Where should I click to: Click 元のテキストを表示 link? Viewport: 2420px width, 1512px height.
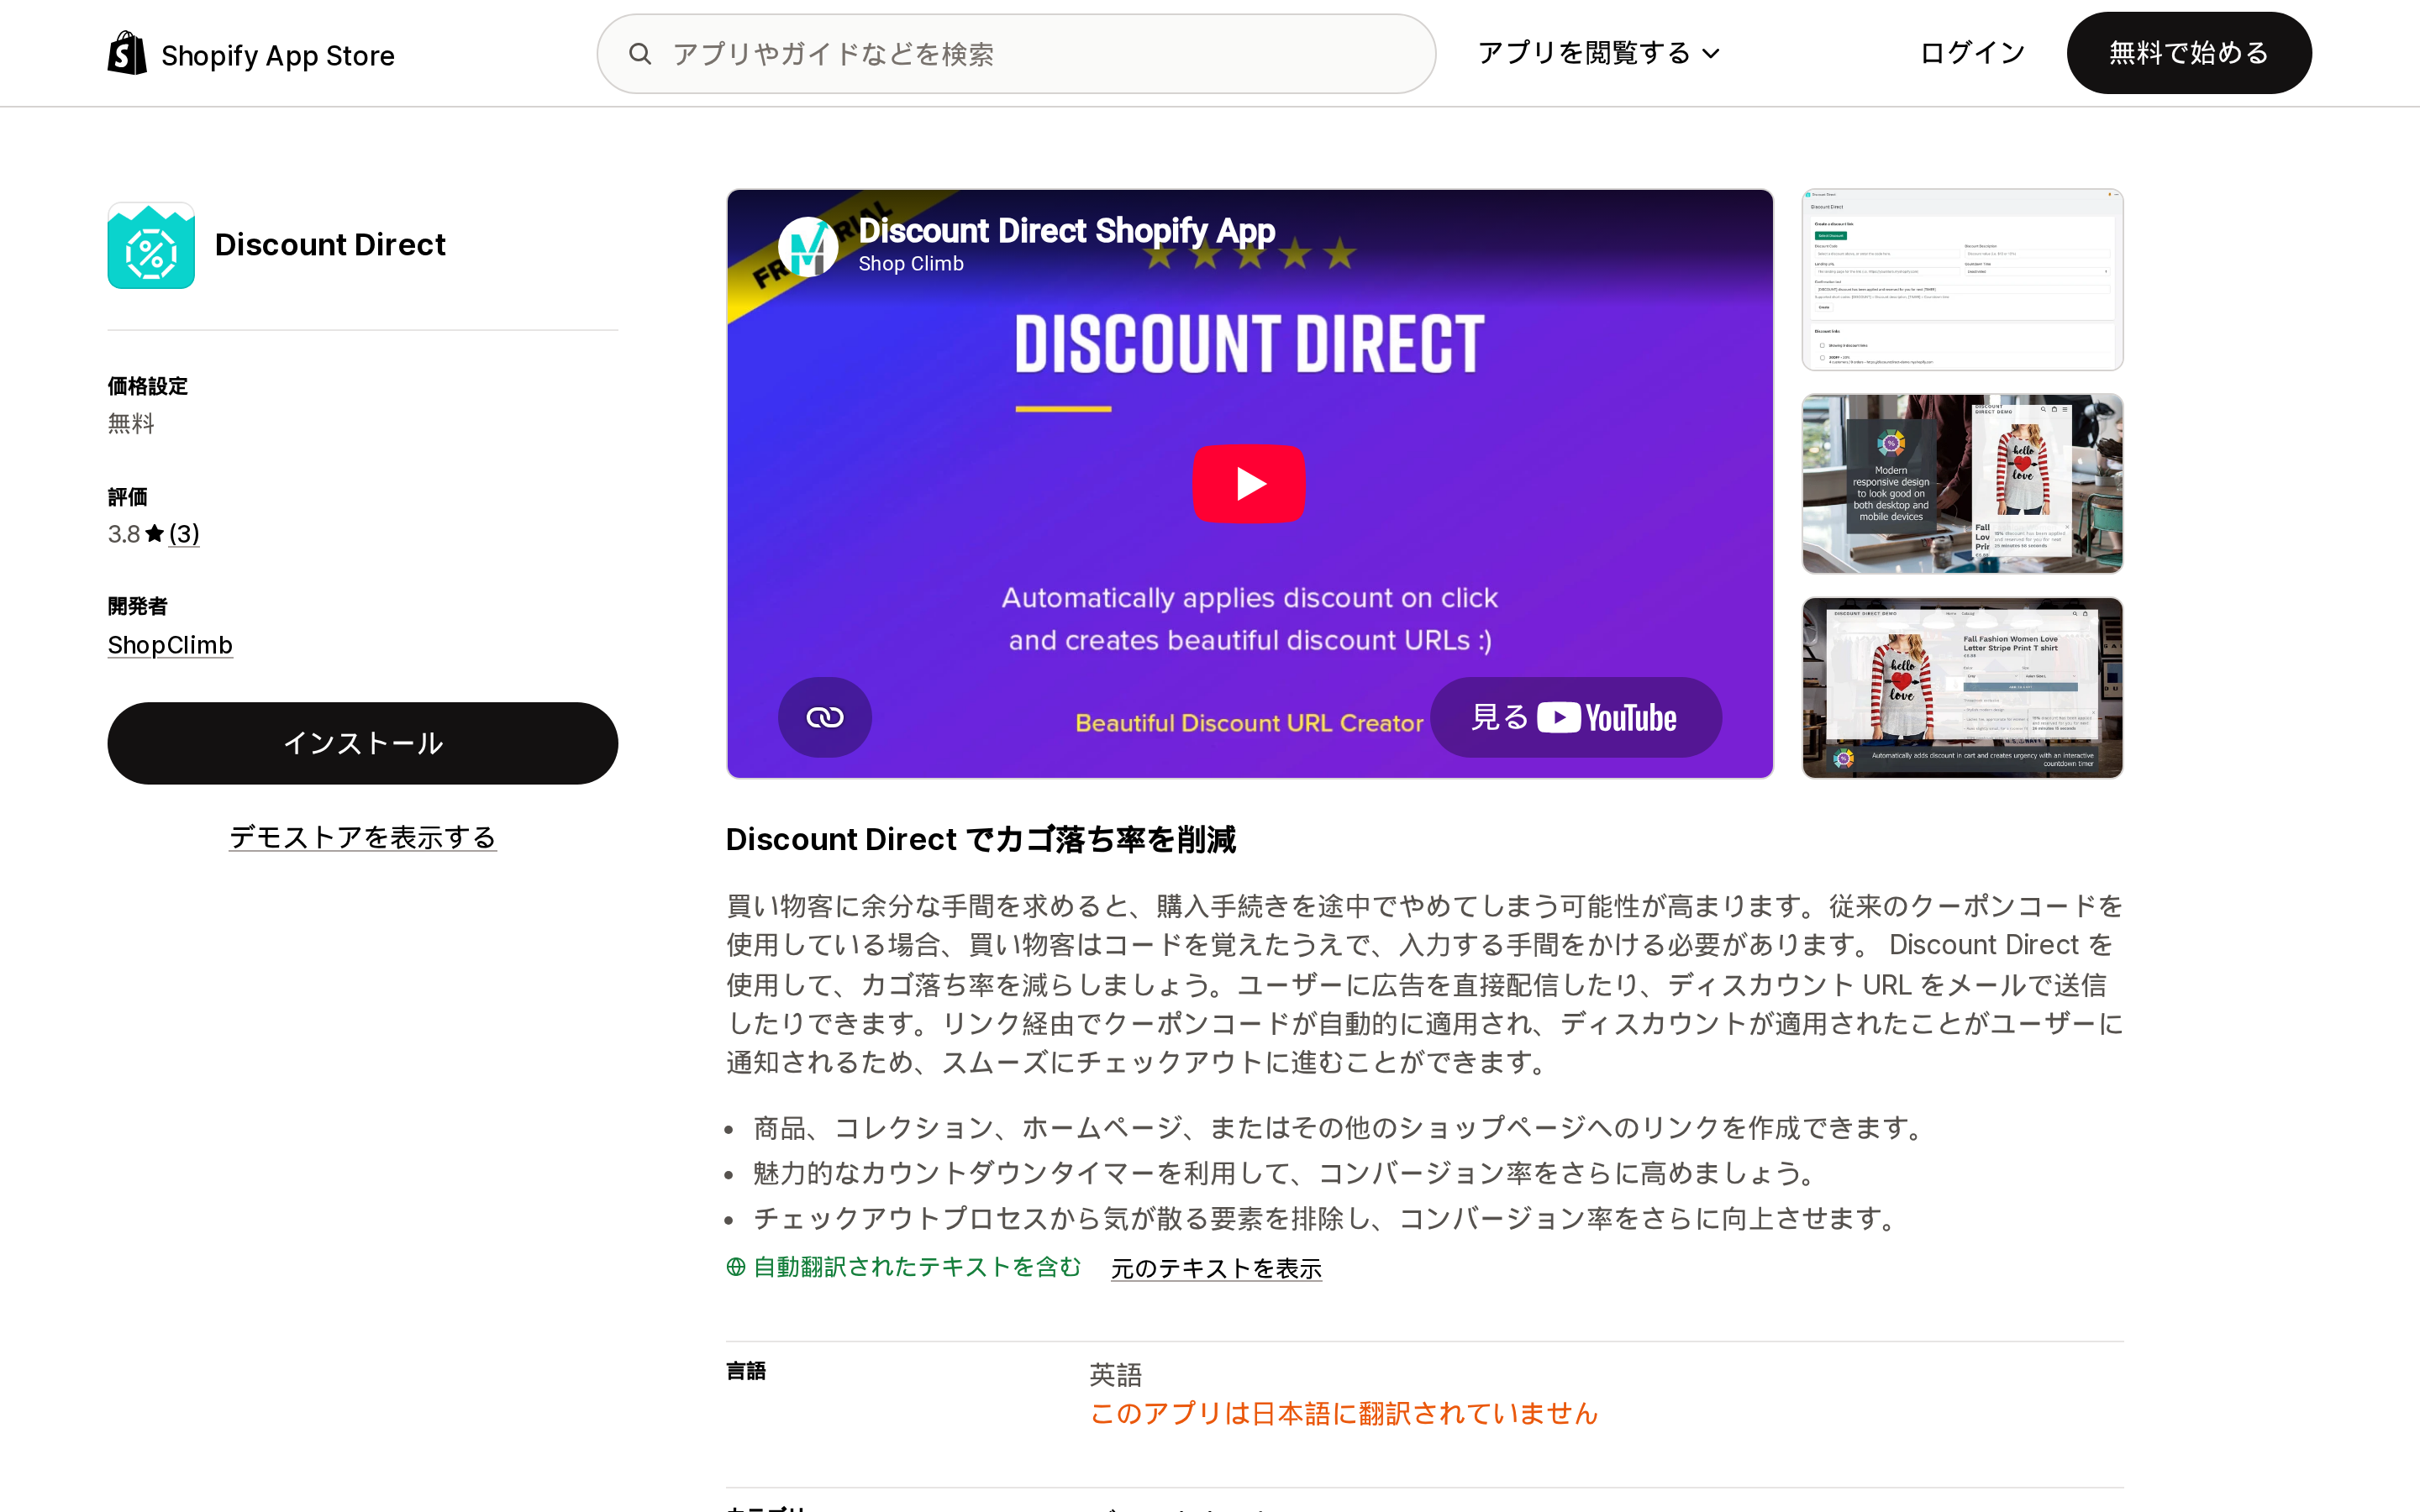click(1216, 1268)
